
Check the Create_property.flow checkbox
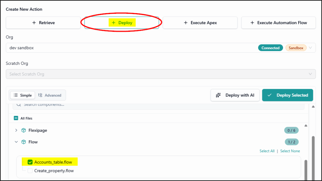pyautogui.click(x=30, y=171)
